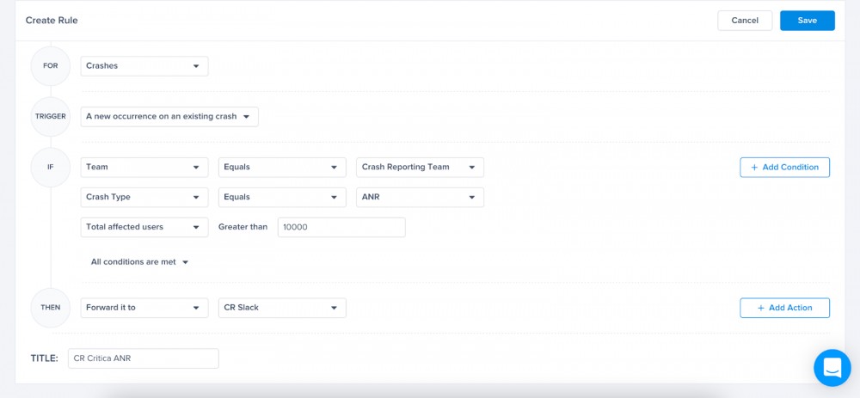Open the CR Slack destination dropdown

pos(282,308)
